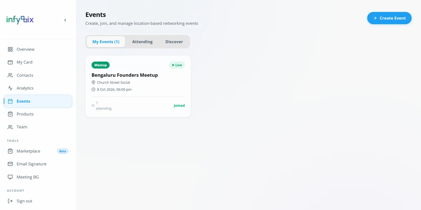
Task: Collapse the sidebar with the chevron
Action: [x=65, y=20]
